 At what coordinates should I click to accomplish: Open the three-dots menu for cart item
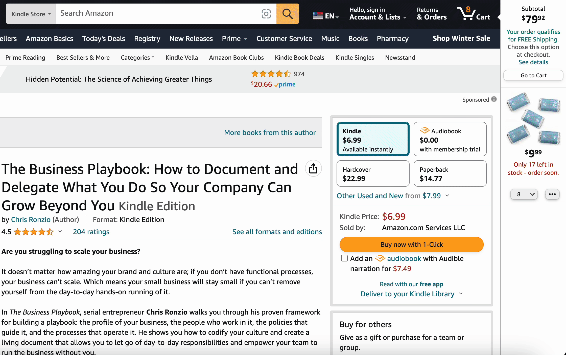tap(552, 194)
